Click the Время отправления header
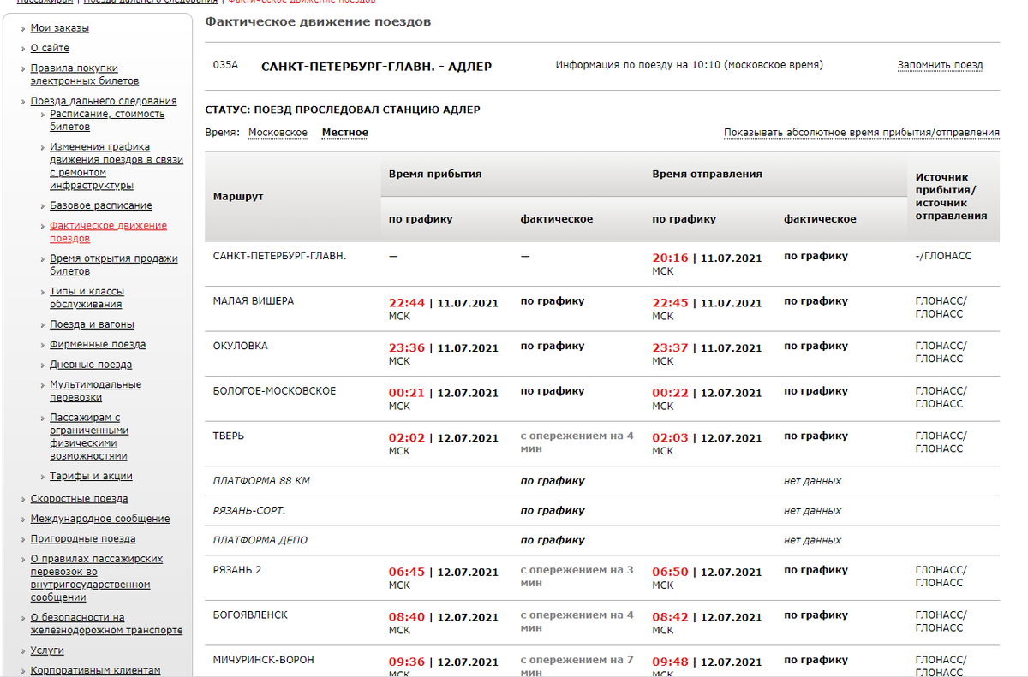This screenshot has width=1028, height=677. point(707,174)
